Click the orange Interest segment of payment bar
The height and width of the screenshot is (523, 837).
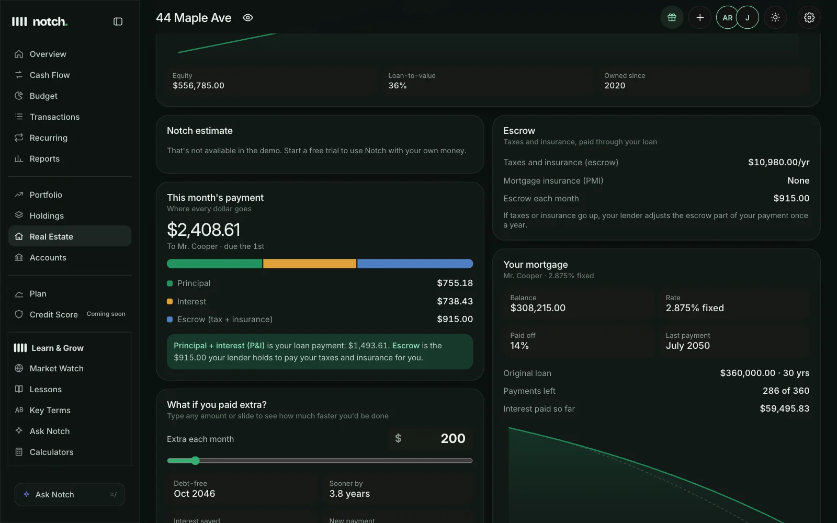310,264
